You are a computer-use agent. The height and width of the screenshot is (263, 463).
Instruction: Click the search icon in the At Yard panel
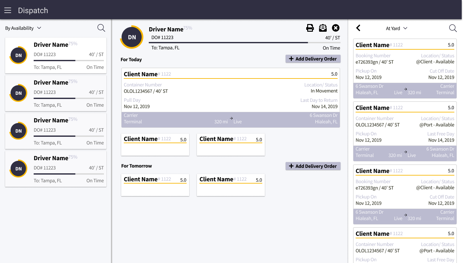pyautogui.click(x=453, y=28)
